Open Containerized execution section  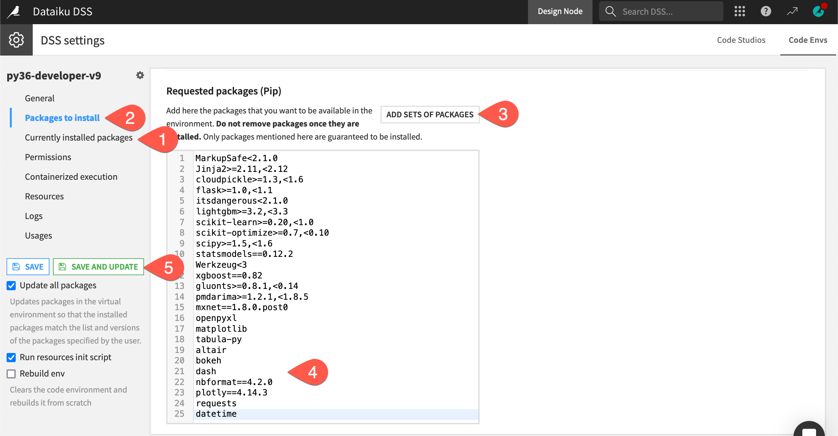pos(71,177)
